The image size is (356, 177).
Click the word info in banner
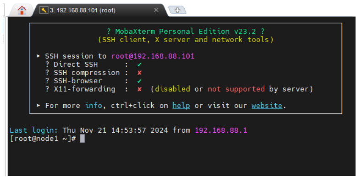[x=93, y=106]
